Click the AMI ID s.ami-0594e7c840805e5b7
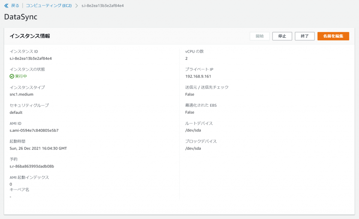Viewport: 359px width, 219px height. (x=34, y=130)
